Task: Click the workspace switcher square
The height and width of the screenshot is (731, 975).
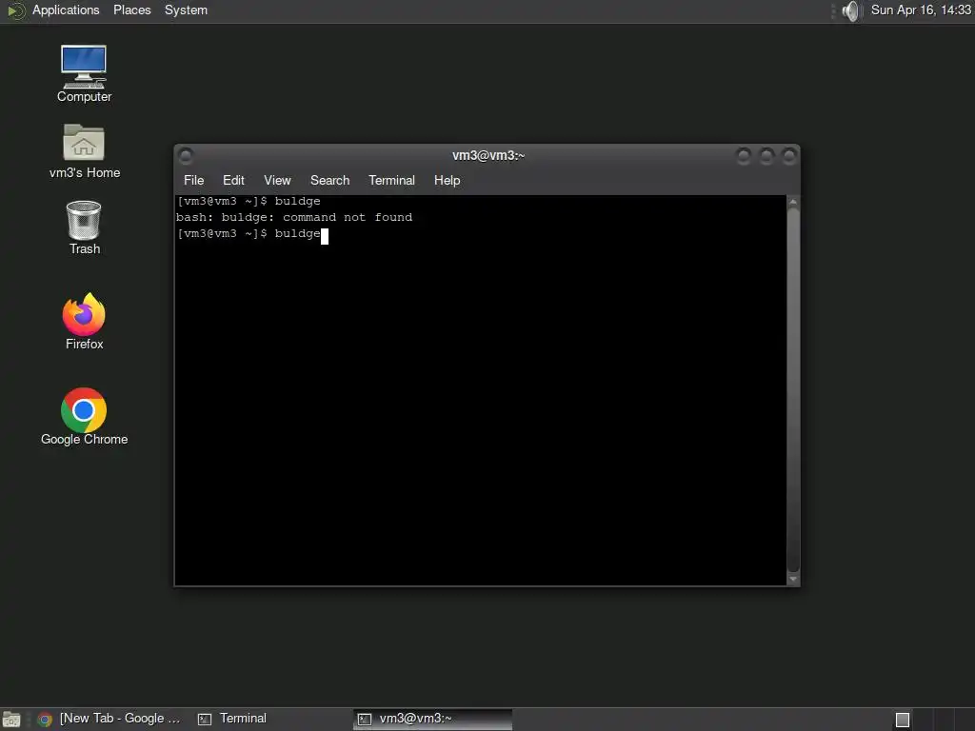Action: [903, 720]
